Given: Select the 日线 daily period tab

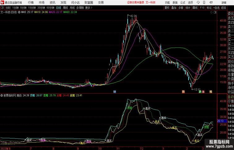Looking at the screenshot, I should [58, 8].
